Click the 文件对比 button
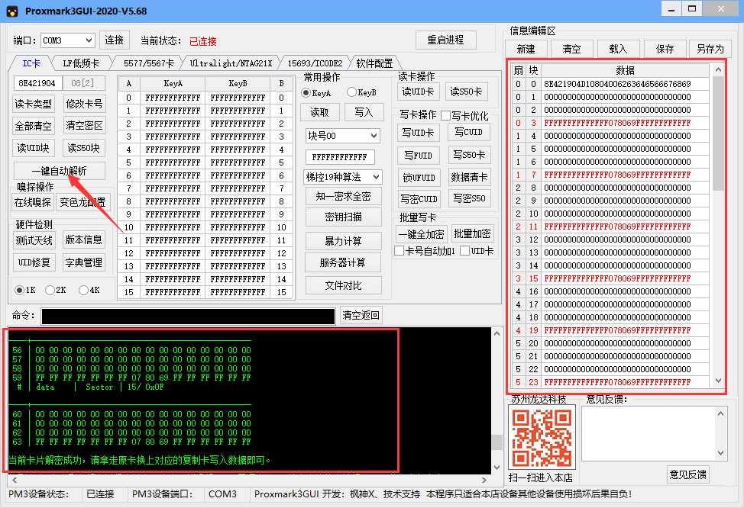Viewport: 744px width, 508px height. pos(344,285)
